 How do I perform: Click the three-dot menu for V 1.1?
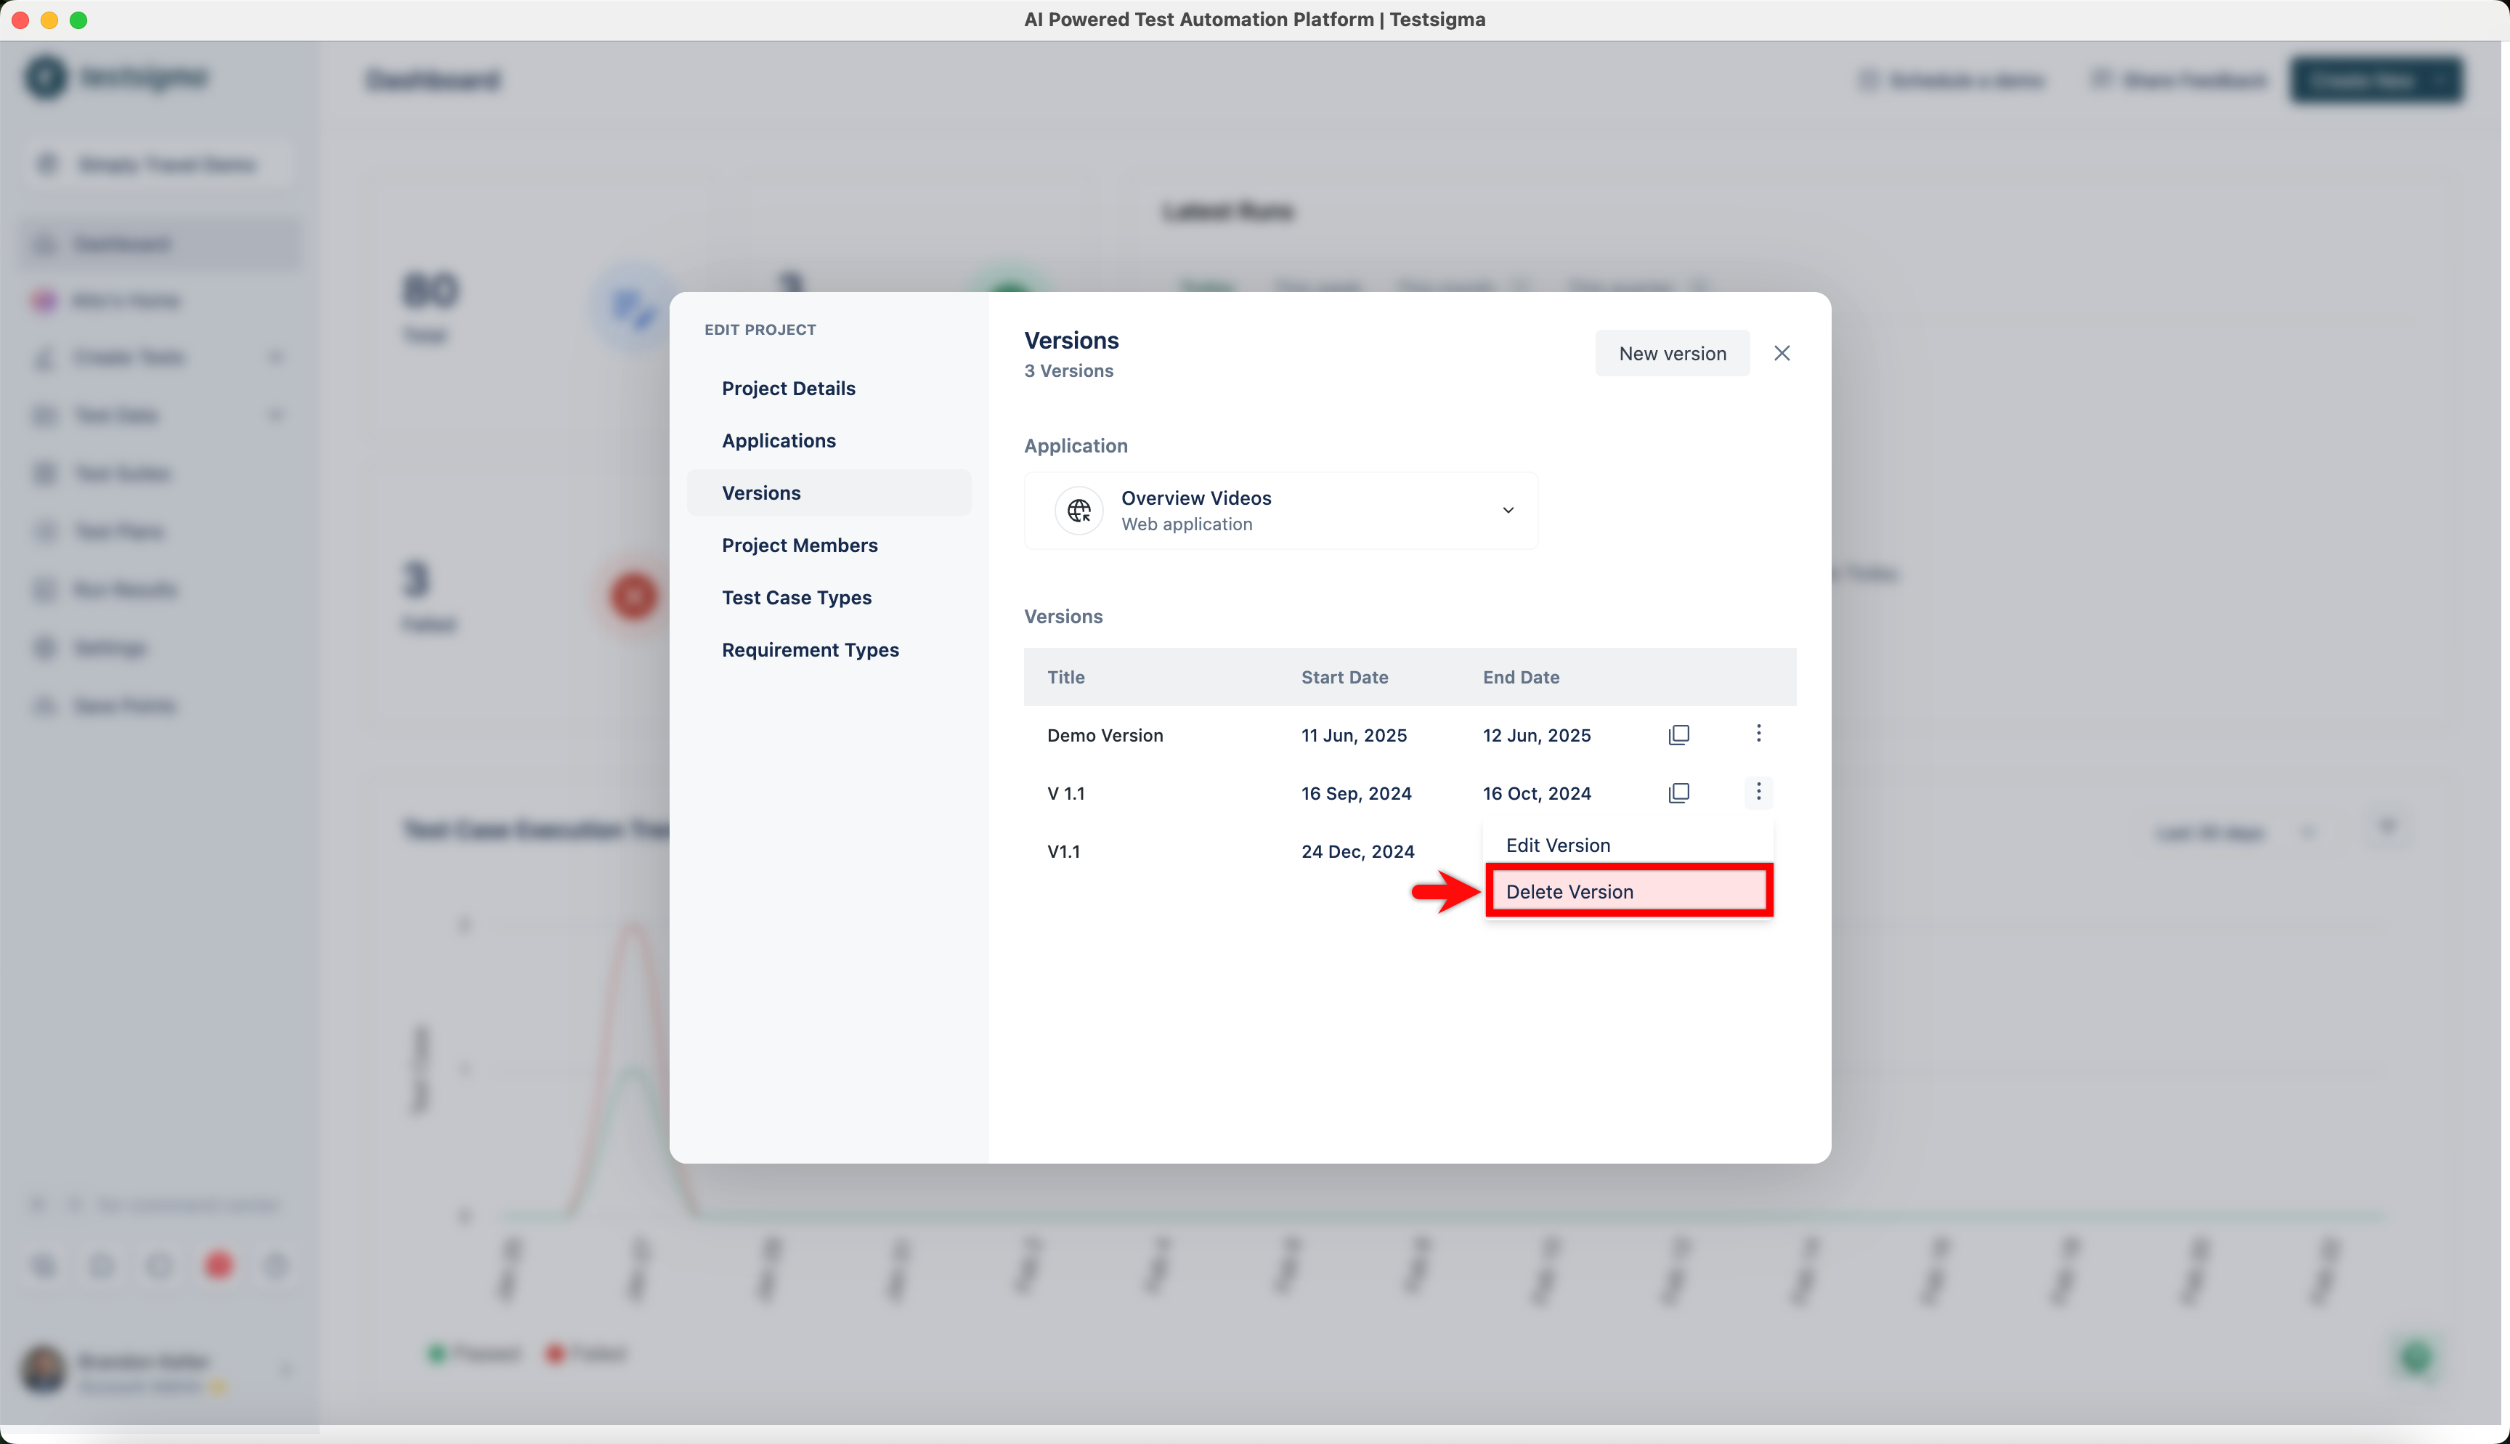[1758, 792]
